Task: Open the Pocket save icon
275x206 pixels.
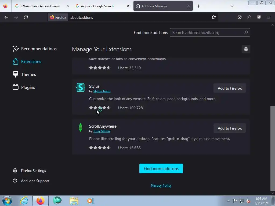Action: coord(240,17)
